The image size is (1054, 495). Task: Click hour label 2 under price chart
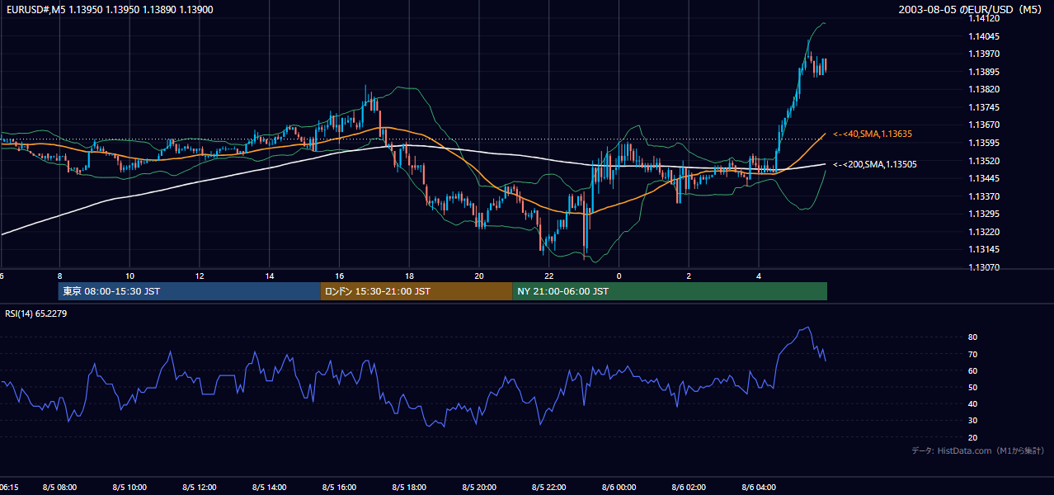(x=689, y=276)
